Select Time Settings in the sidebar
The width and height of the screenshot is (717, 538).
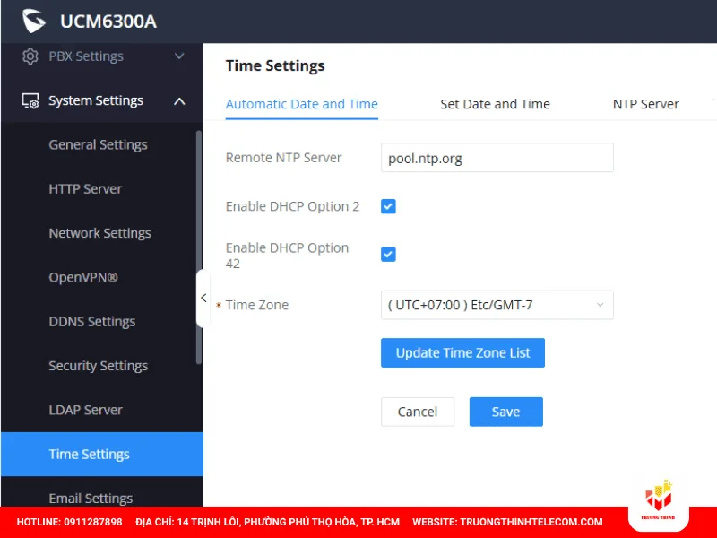(102, 455)
